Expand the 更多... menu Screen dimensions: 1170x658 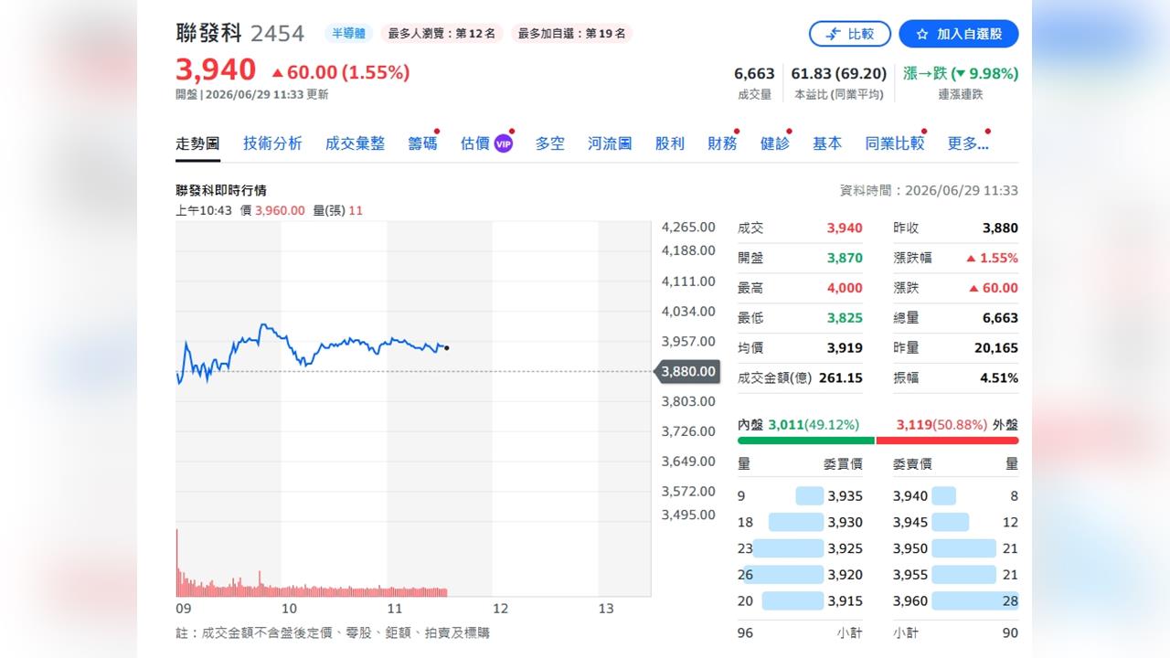[968, 143]
